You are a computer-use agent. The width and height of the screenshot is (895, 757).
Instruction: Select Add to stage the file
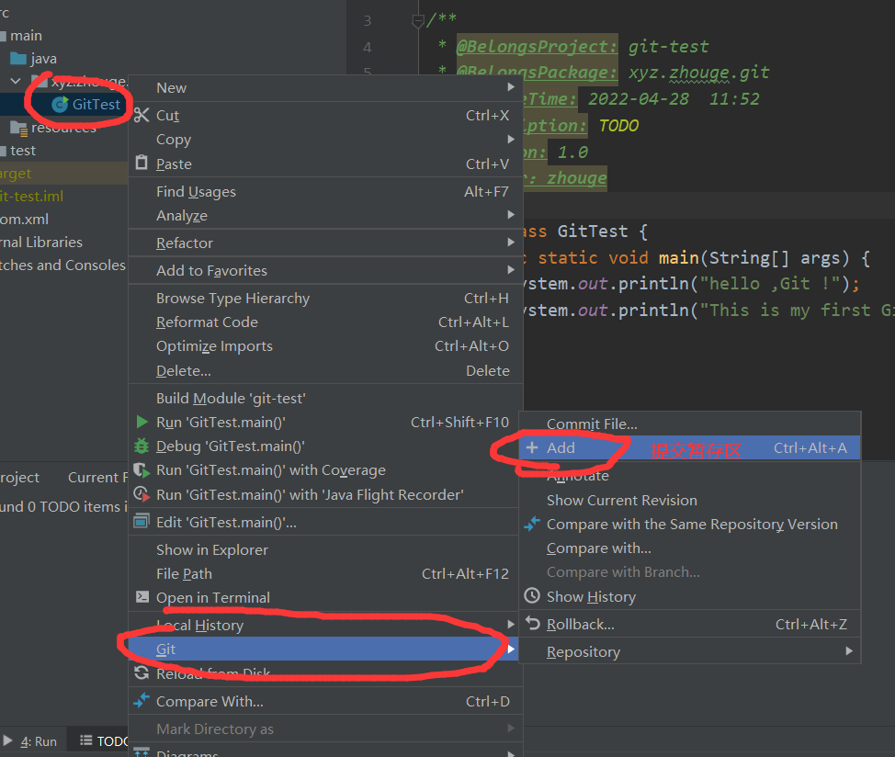[x=689, y=447]
